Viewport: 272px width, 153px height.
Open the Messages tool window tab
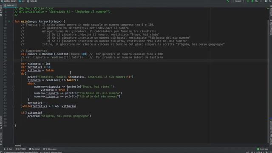pyautogui.click(x=50, y=149)
